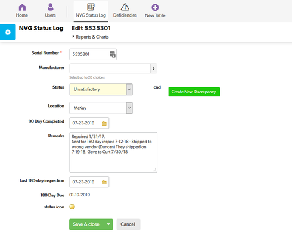The height and width of the screenshot is (244, 292).
Task: Click Create New Discrepancy button
Action: pos(194,92)
